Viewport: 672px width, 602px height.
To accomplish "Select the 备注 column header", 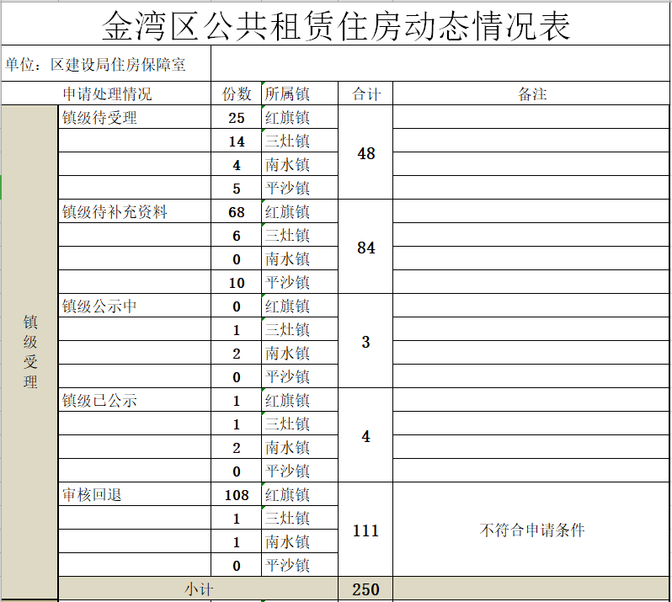I will click(x=531, y=94).
